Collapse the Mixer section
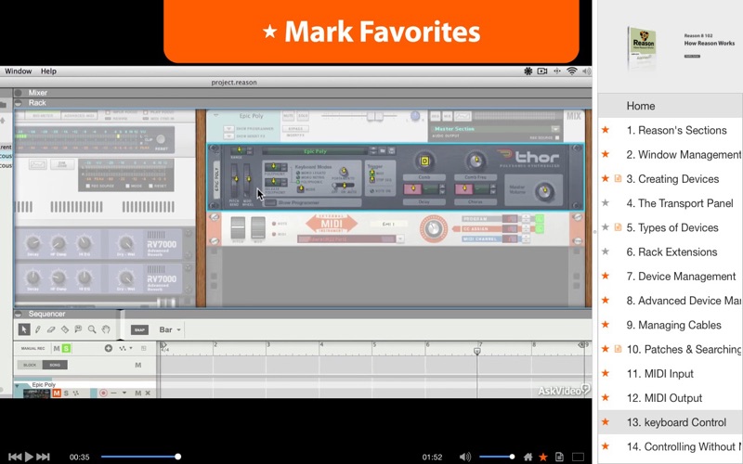 (x=19, y=93)
